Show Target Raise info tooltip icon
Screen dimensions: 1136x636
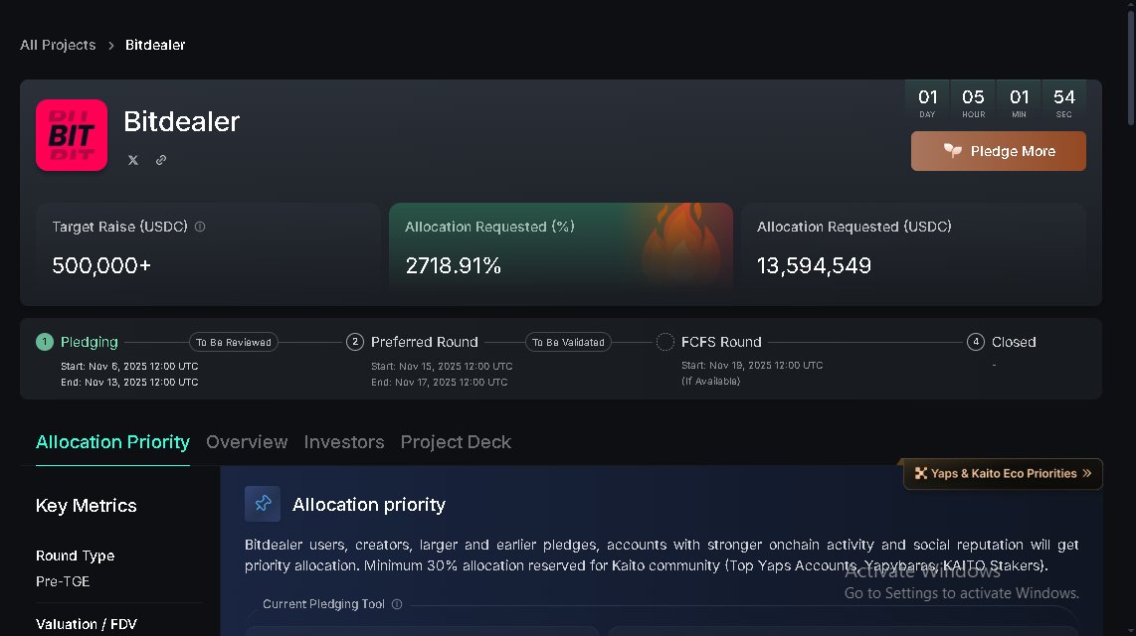coord(200,227)
